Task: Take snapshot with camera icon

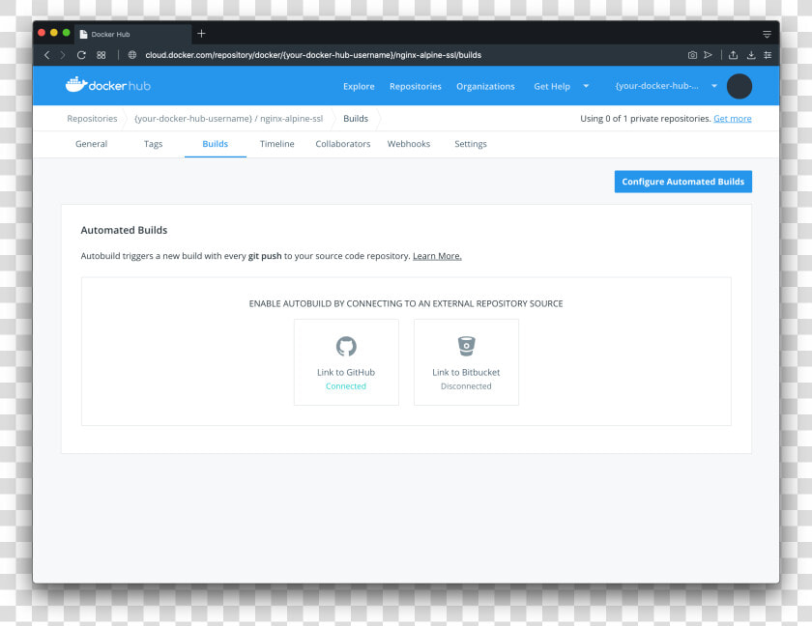Action: point(692,55)
